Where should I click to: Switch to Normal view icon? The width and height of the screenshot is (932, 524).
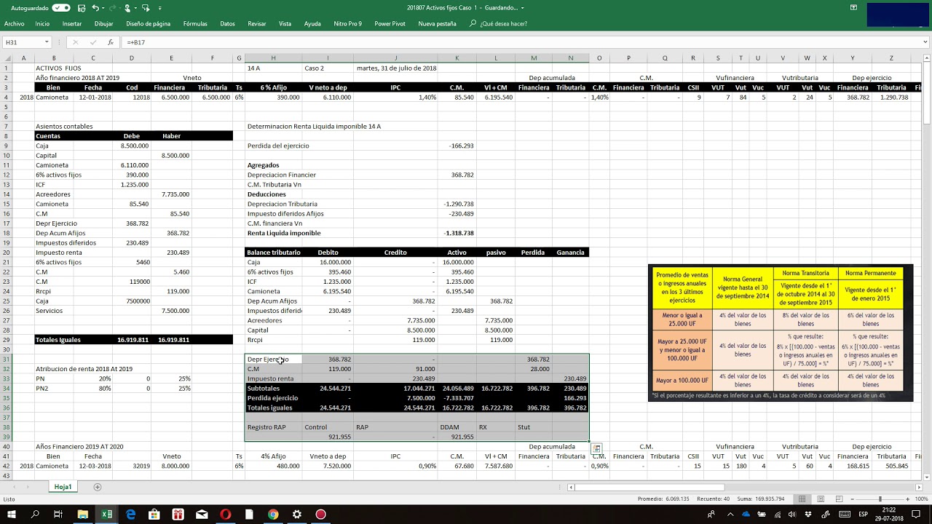tap(802, 499)
